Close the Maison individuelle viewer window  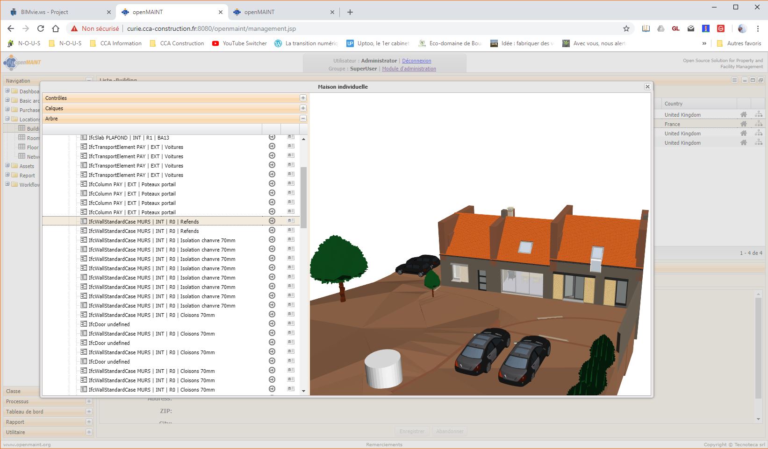click(647, 87)
